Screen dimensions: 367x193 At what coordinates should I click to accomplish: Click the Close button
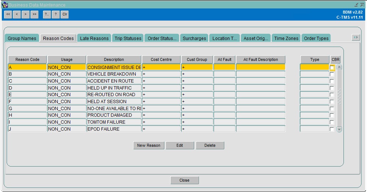click(185, 180)
